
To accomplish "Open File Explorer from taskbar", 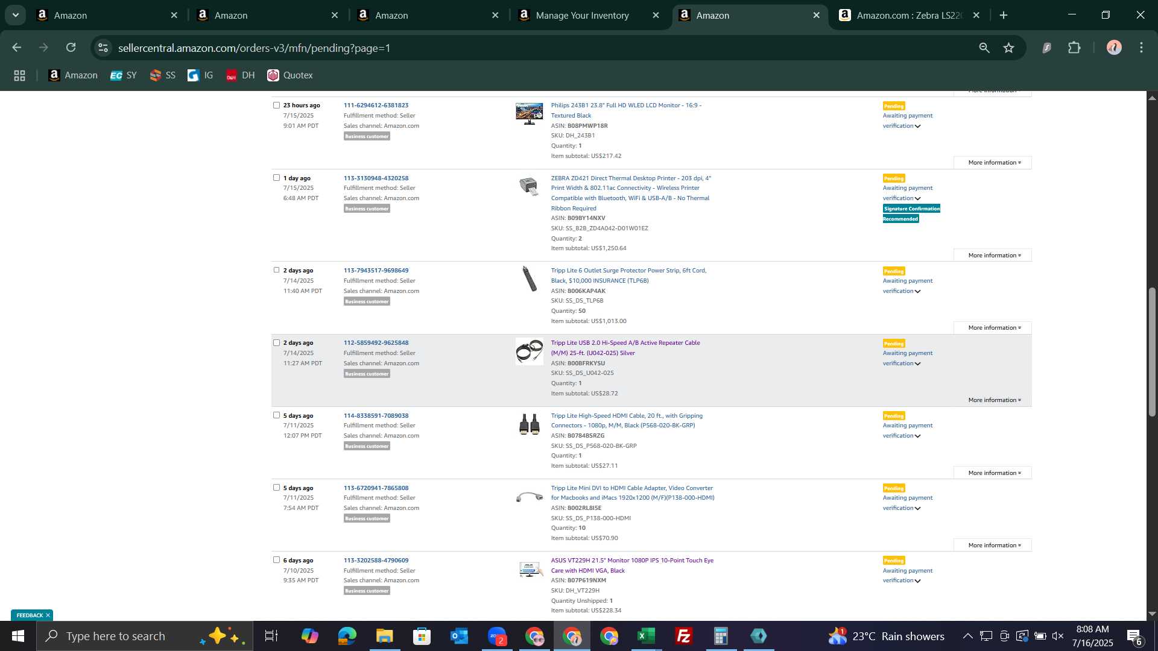I will pos(384,636).
